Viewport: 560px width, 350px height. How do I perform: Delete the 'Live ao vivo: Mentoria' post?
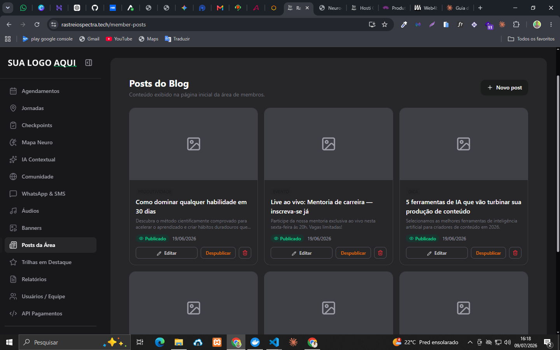click(x=380, y=253)
